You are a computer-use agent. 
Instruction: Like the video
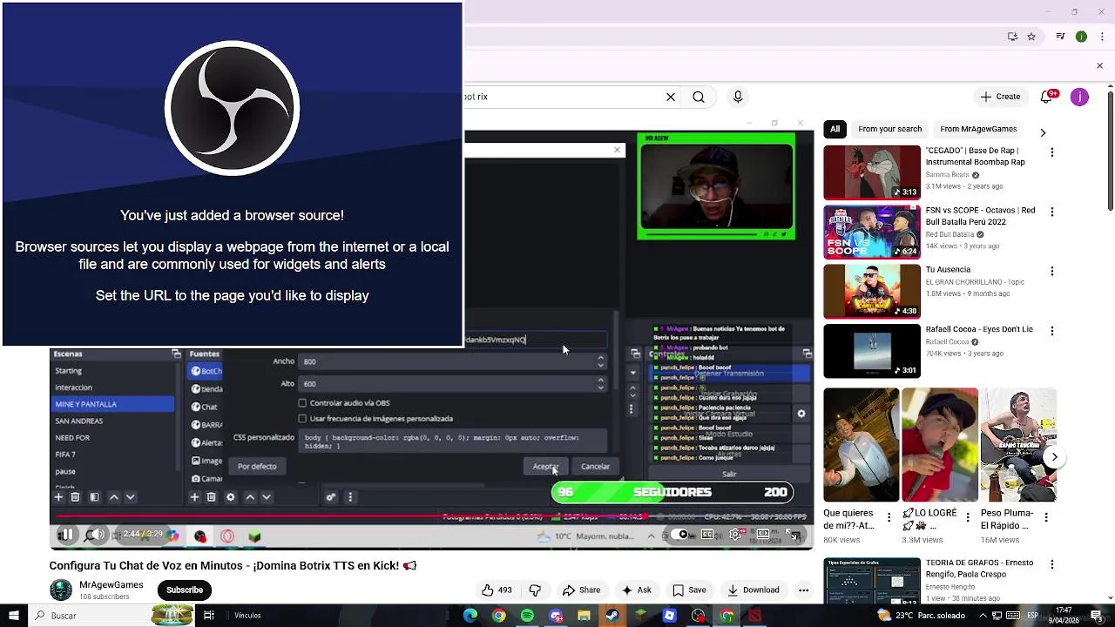497,590
